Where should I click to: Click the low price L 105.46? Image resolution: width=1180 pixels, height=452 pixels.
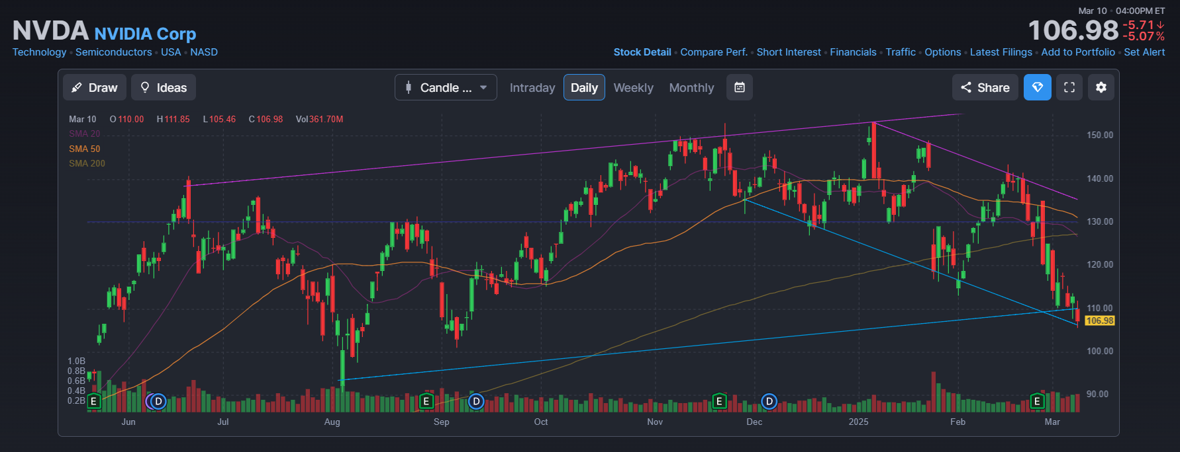pos(219,120)
